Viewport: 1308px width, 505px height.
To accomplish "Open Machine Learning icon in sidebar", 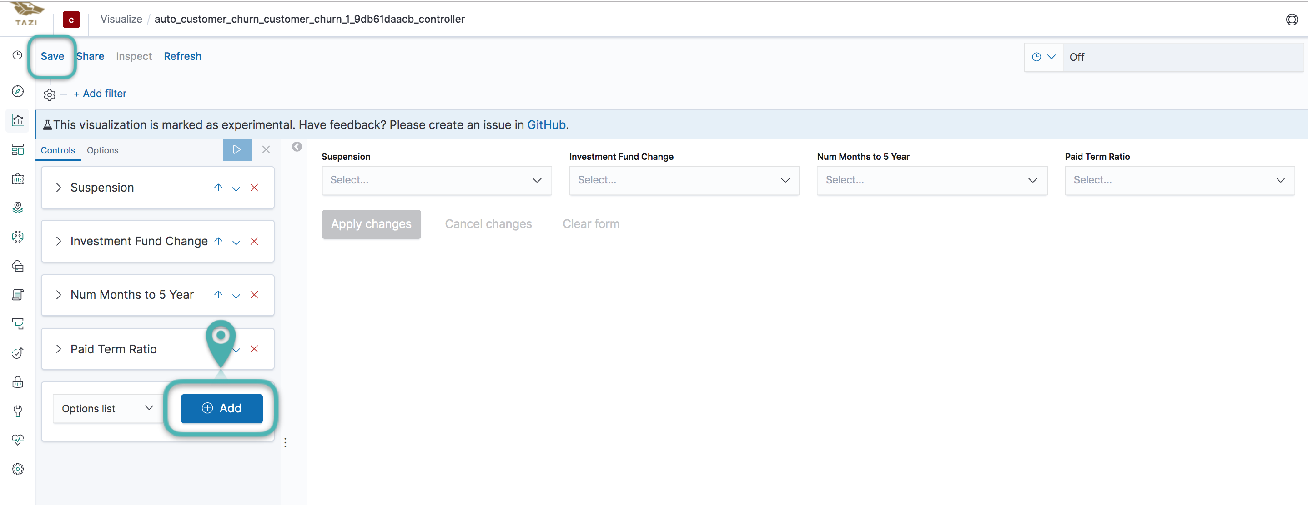I will 17,236.
